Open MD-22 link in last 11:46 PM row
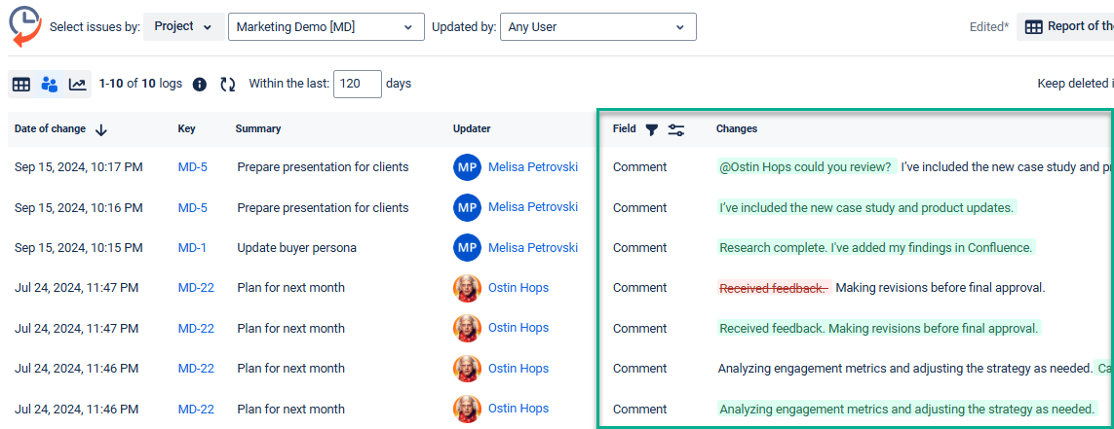 [196, 410]
